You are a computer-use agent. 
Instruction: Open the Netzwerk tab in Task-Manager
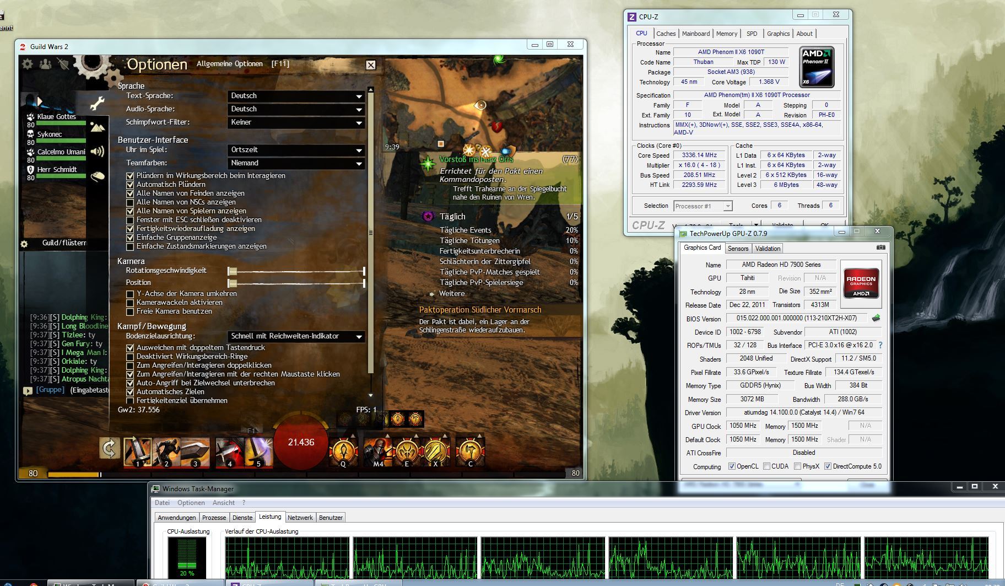point(300,518)
